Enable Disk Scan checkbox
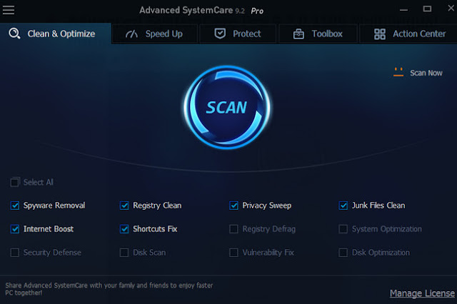This screenshot has height=304, width=457. (x=124, y=253)
